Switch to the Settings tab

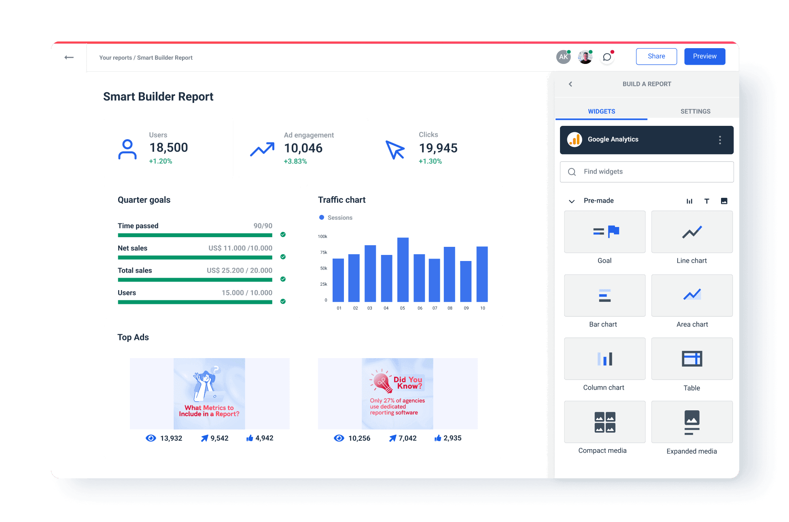point(695,111)
